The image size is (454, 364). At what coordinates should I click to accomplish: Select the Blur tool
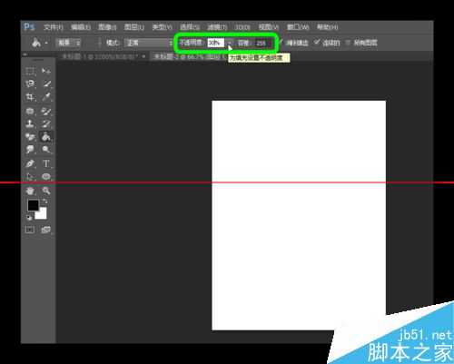30,150
